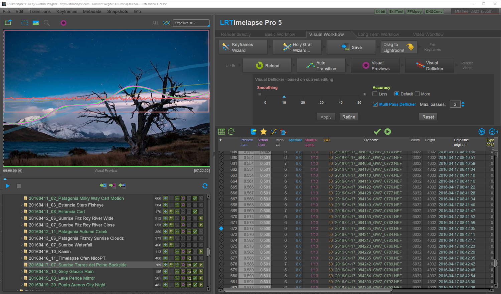Screen dimensions: 501x294
Task: Expand the 20160413_06_Patagonia Fitzroy Sunrise Clouds folder
Action: click(x=22, y=238)
